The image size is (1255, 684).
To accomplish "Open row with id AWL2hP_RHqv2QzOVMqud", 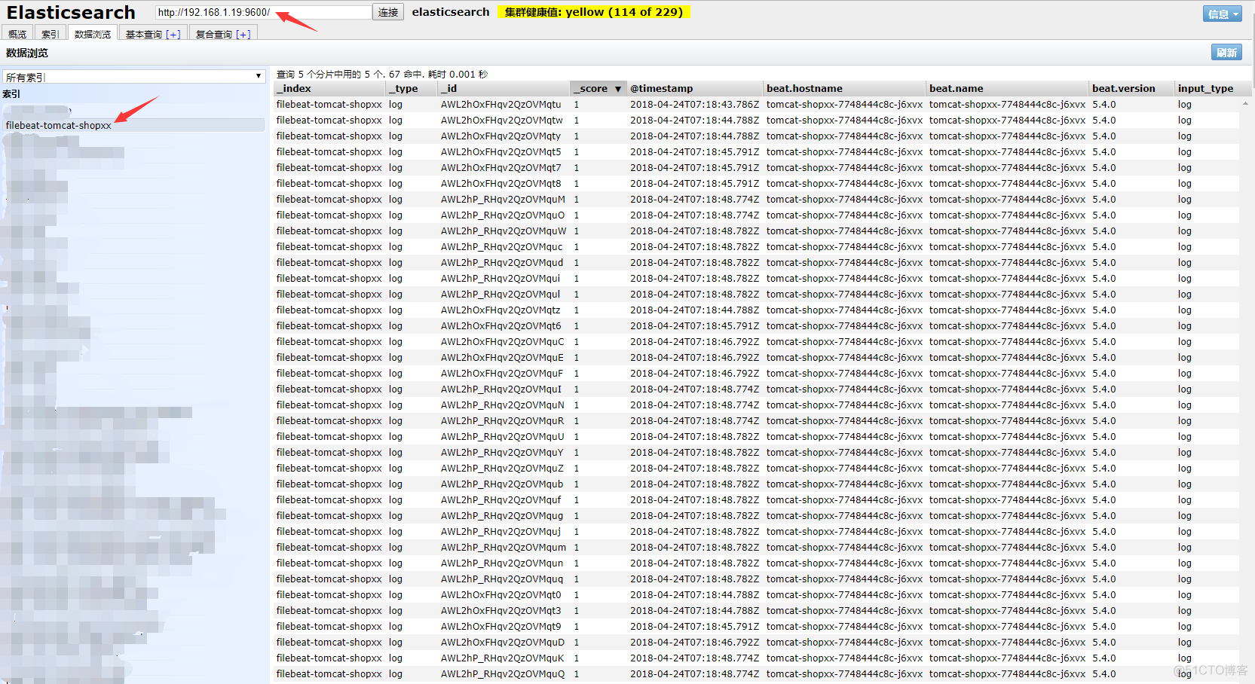I will coord(757,263).
